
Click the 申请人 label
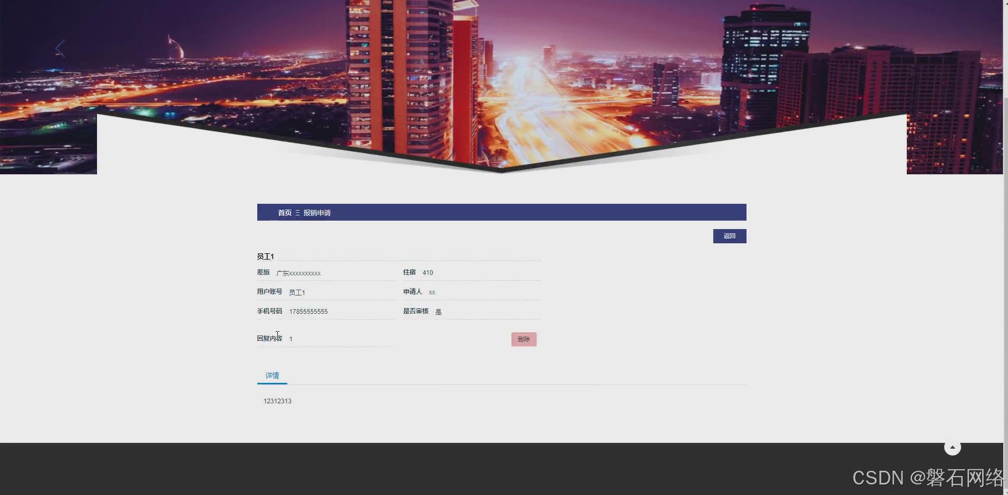(413, 292)
